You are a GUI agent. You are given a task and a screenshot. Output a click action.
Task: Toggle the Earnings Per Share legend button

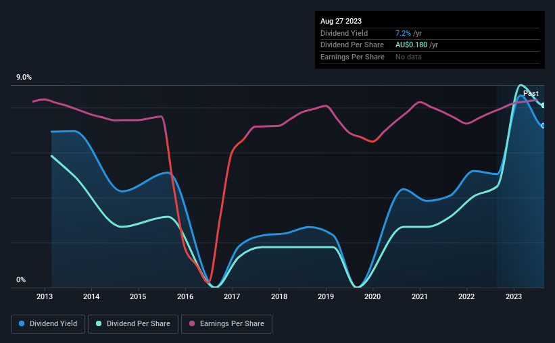pyautogui.click(x=226, y=324)
